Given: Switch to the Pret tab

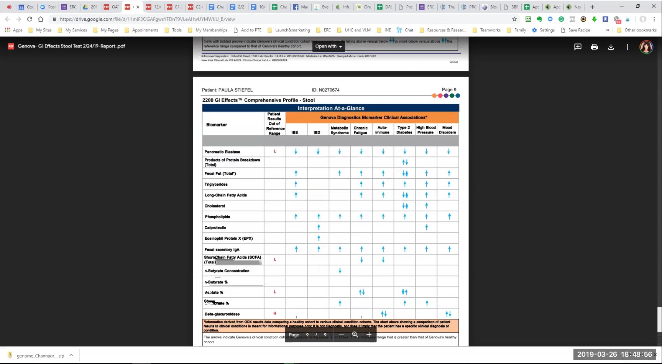Looking at the screenshot, I should pos(406,7).
